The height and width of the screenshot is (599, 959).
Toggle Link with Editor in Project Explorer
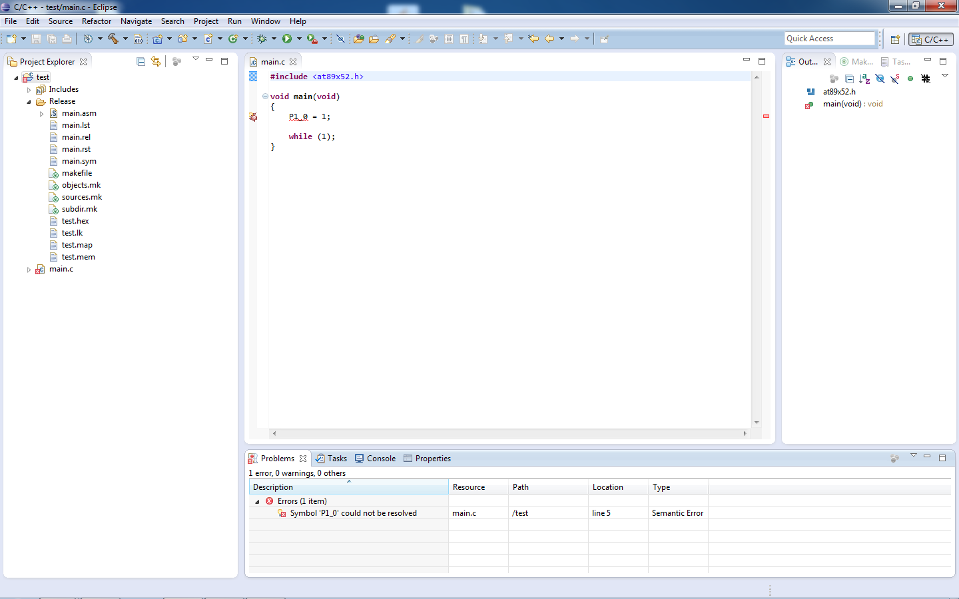point(156,62)
